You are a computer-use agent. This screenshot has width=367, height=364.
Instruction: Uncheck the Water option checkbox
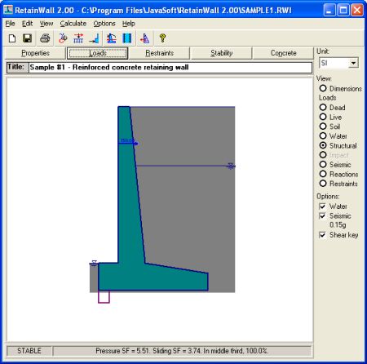(x=322, y=206)
